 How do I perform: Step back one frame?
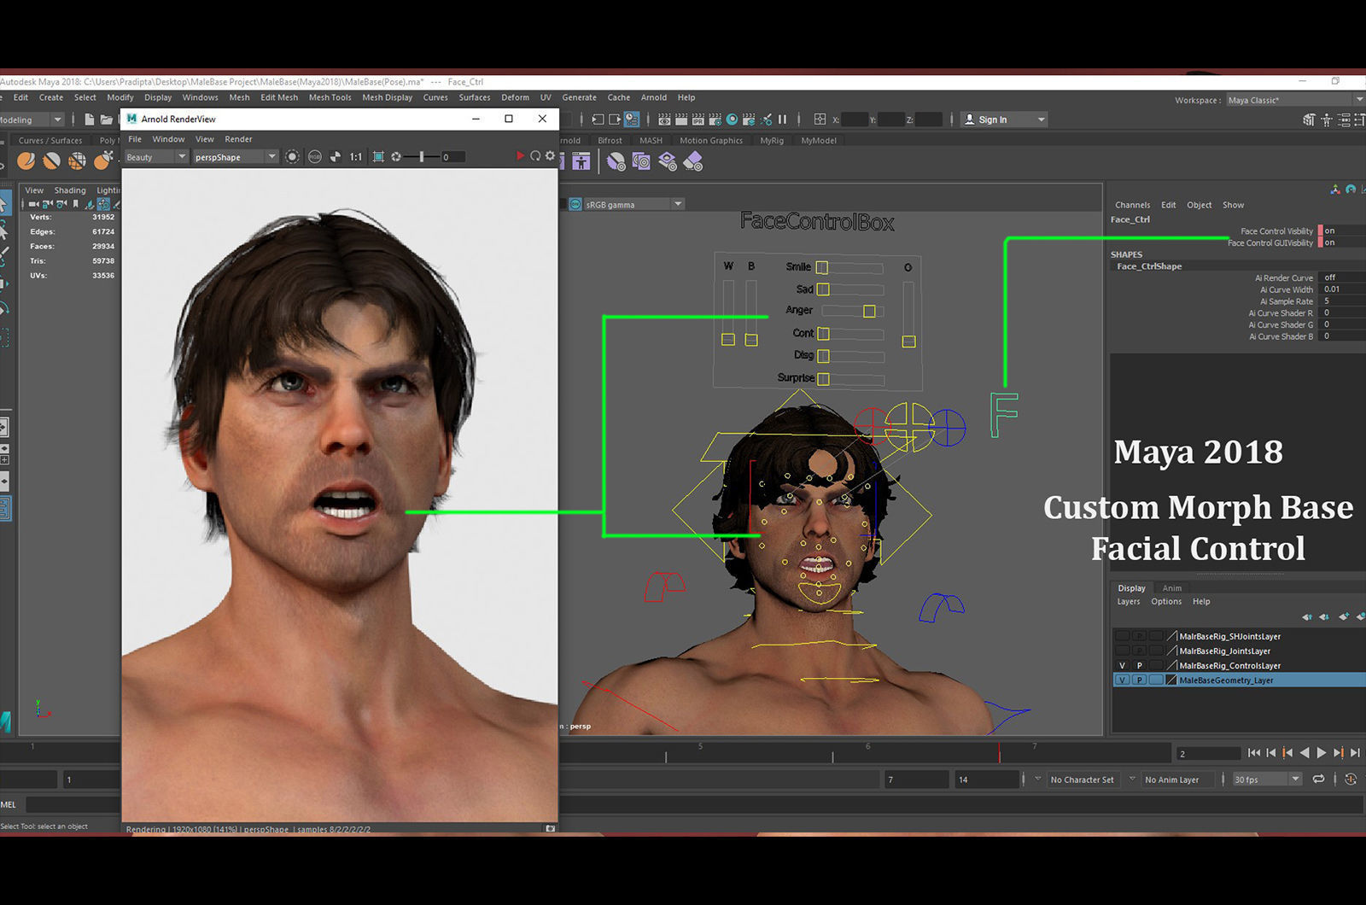[x=1270, y=753]
